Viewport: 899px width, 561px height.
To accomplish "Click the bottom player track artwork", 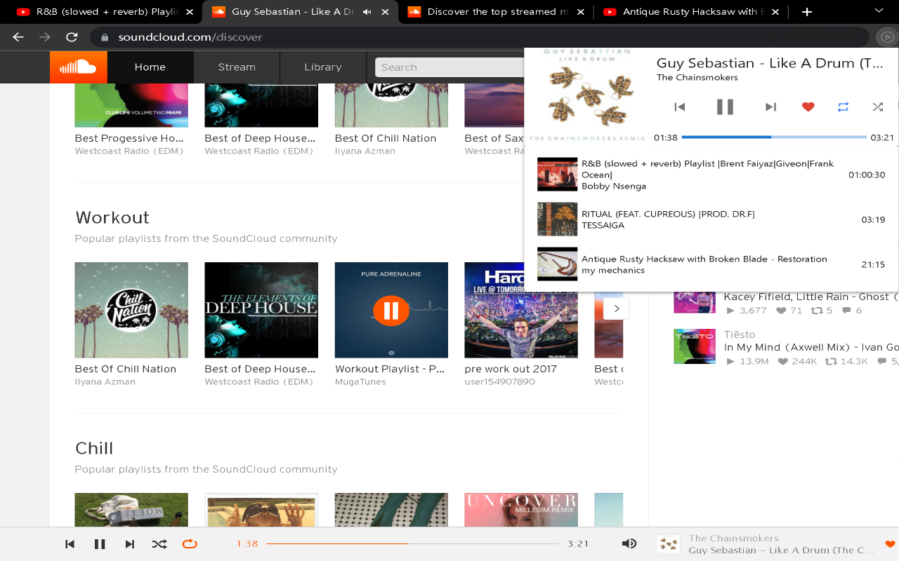I will tap(668, 544).
